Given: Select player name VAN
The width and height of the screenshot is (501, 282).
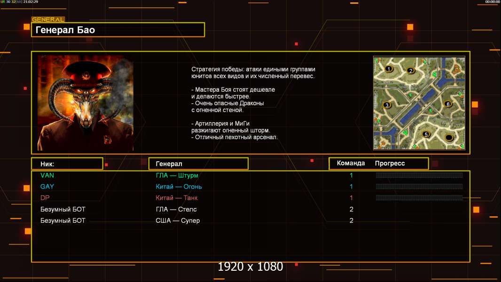Looking at the screenshot, I should [x=47, y=175].
